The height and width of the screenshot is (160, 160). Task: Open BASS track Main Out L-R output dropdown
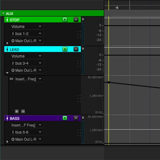[27, 139]
